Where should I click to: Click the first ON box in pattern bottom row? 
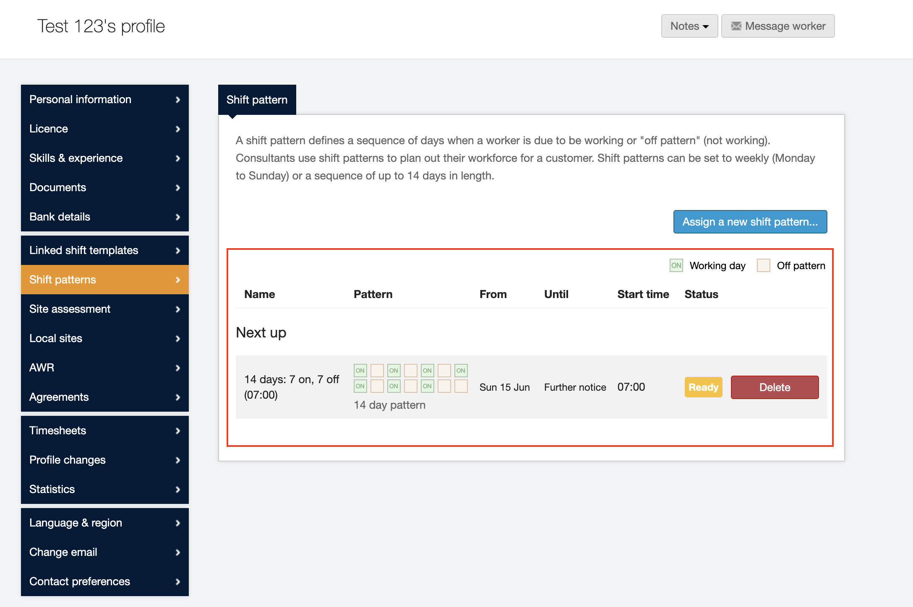(x=360, y=386)
